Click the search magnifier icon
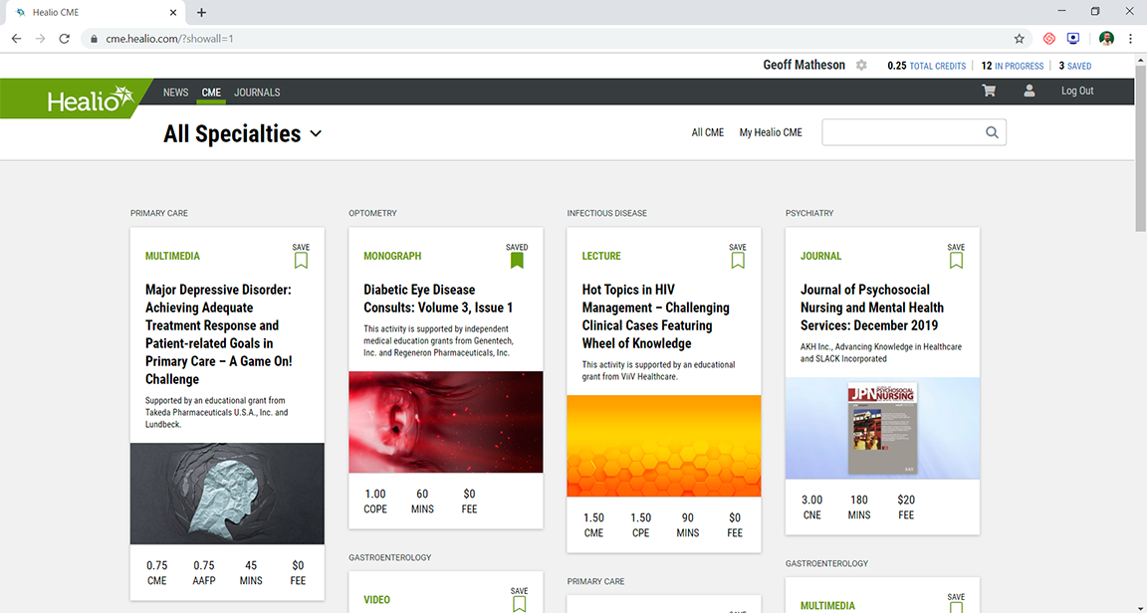 tap(992, 132)
